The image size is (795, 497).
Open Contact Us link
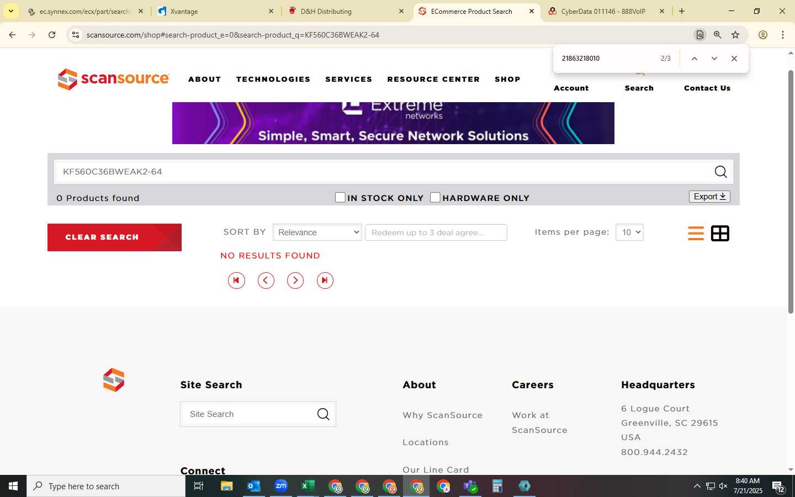pyautogui.click(x=707, y=88)
